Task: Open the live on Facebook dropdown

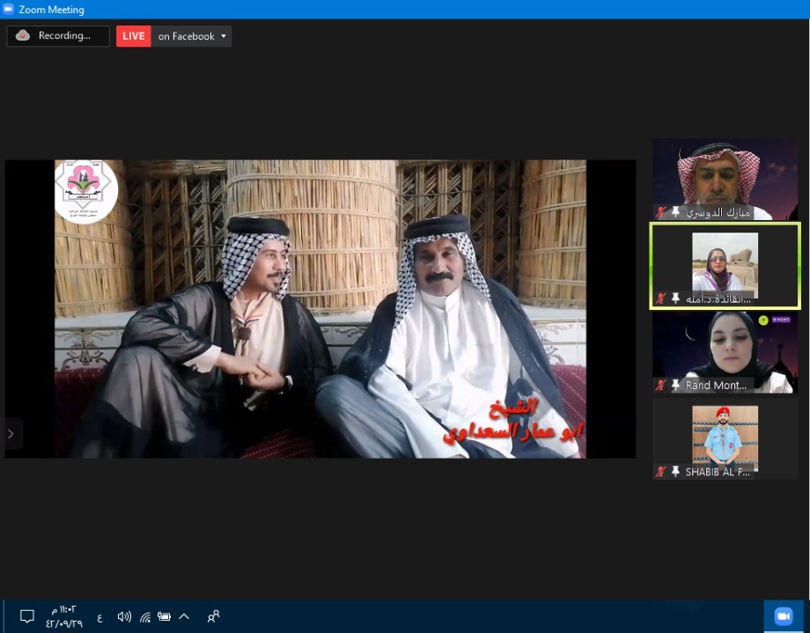Action: point(192,36)
